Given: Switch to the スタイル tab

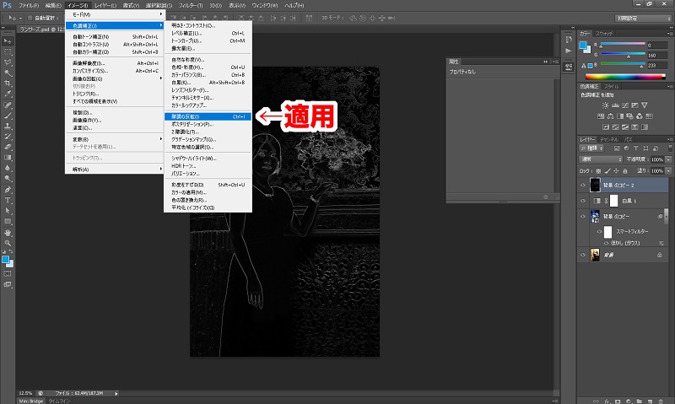Looking at the screenshot, I should tap(611, 87).
